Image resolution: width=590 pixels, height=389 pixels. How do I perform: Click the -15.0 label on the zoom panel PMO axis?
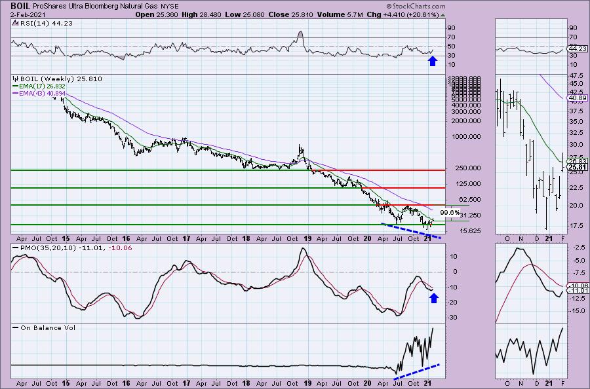(x=578, y=311)
